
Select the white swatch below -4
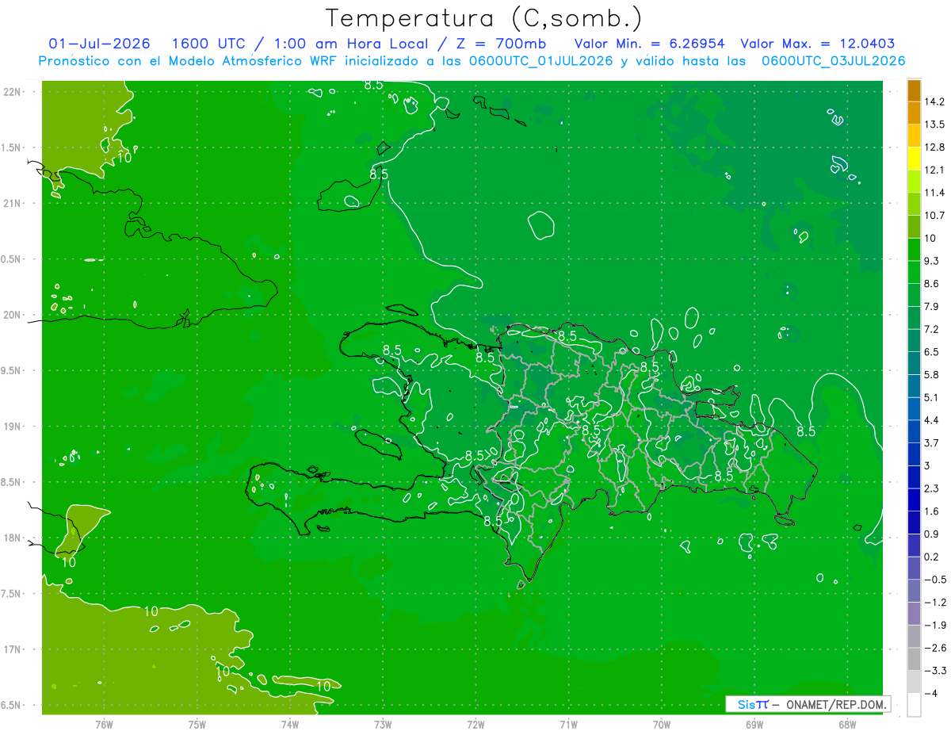tap(914, 705)
